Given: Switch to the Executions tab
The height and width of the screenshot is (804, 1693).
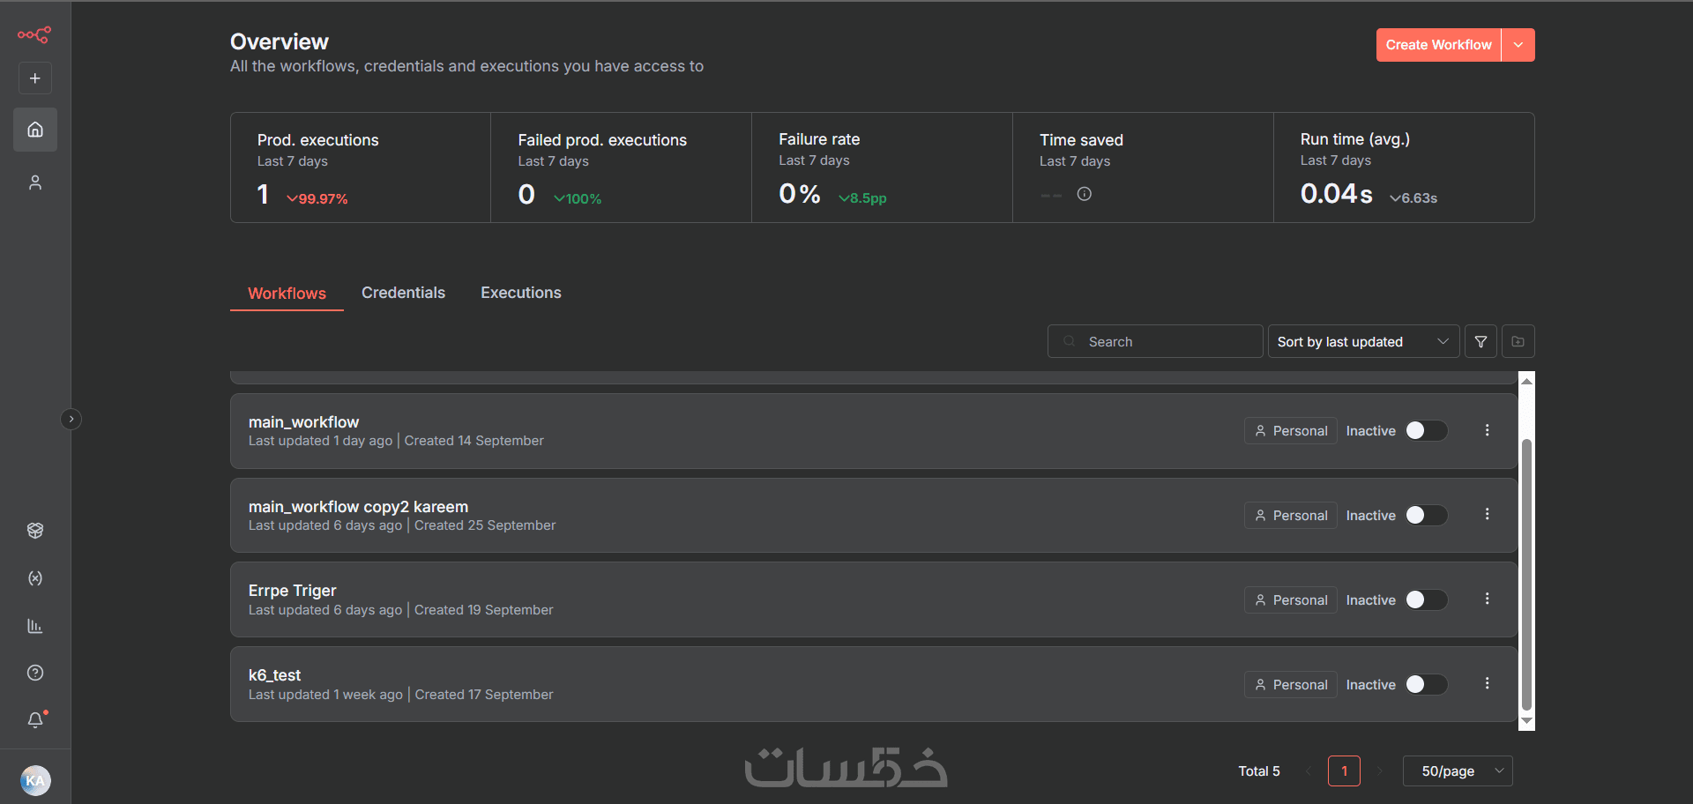Looking at the screenshot, I should point(521,293).
